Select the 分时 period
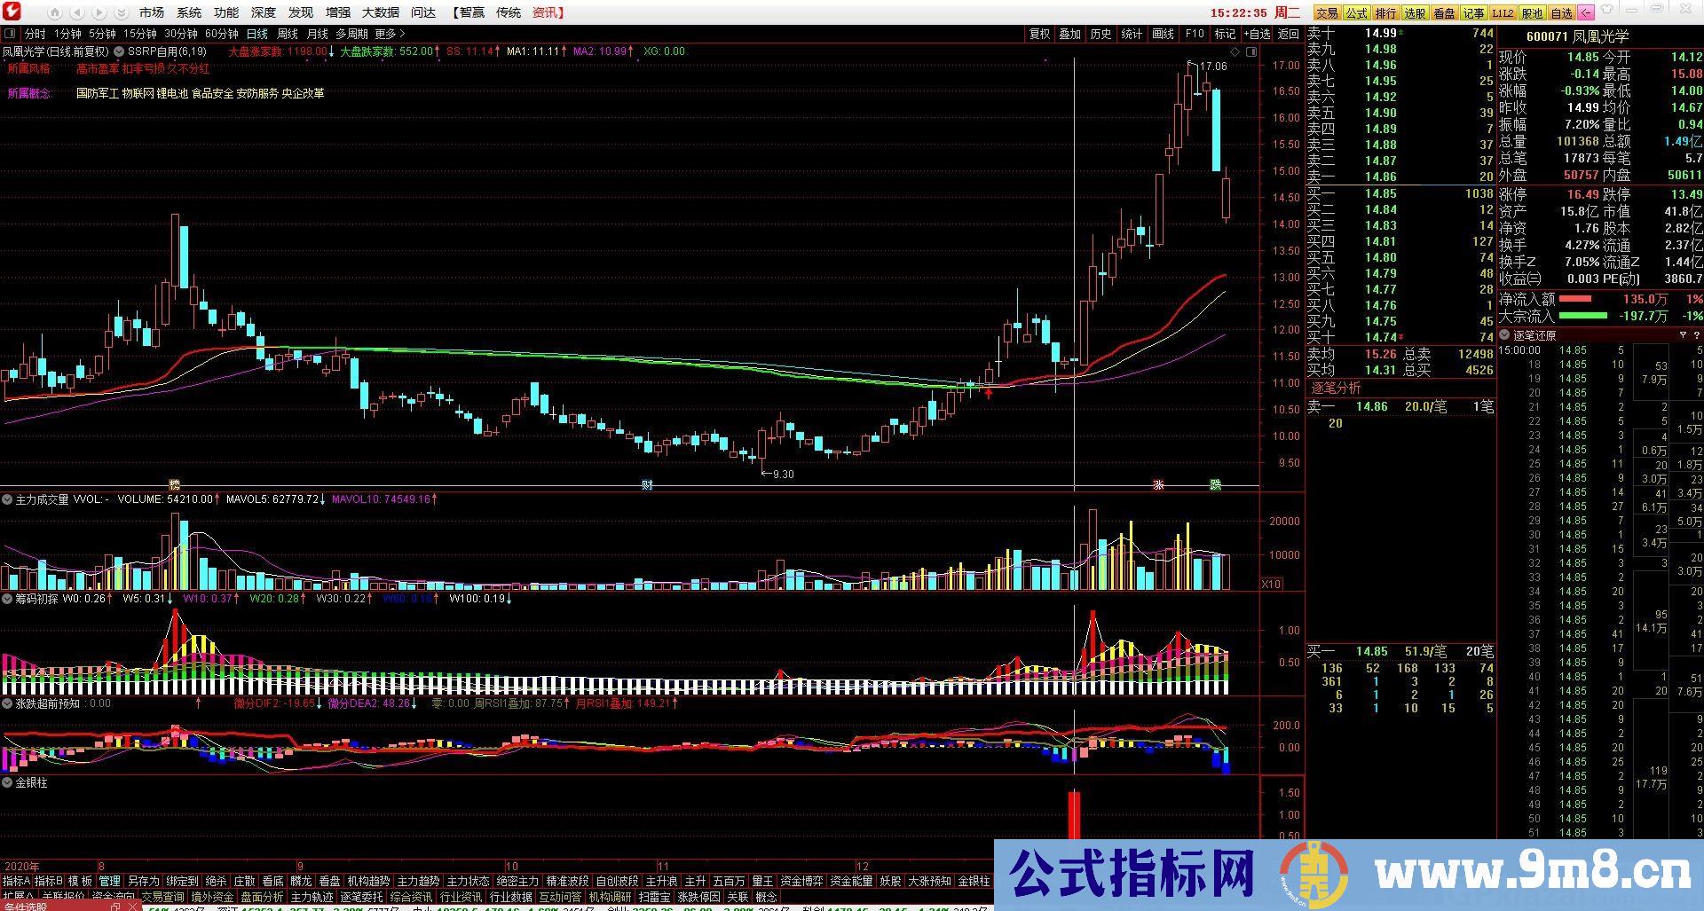1704x911 pixels. click(35, 34)
